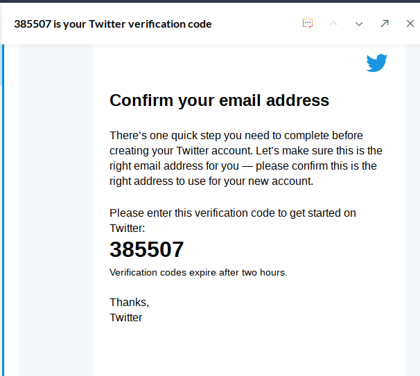Click the "Please enter this verification code" line

point(233,213)
